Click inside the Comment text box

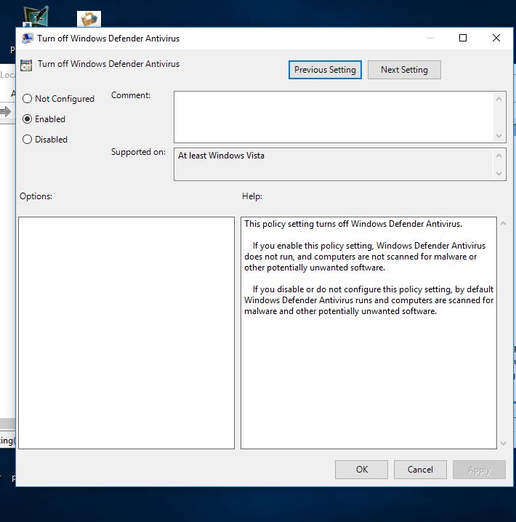coord(333,117)
